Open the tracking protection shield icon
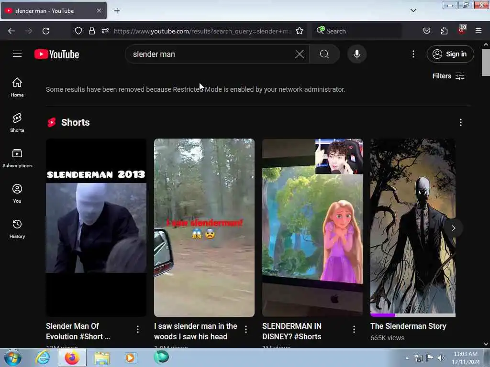The width and height of the screenshot is (490, 367). (x=78, y=31)
